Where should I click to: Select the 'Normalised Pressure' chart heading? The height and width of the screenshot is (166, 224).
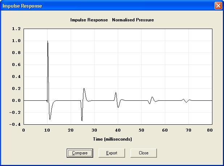[133, 20]
